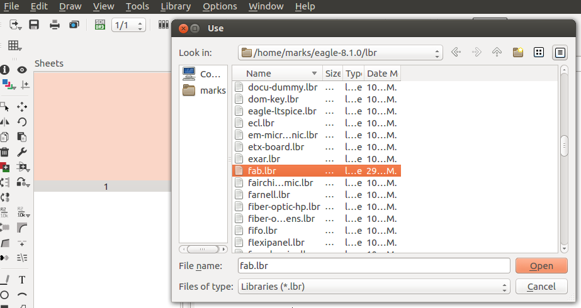Click the Cancel button
The image size is (581, 308).
tap(541, 287)
